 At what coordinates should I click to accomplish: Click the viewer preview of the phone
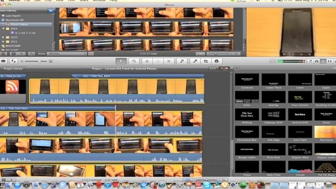(x=291, y=32)
